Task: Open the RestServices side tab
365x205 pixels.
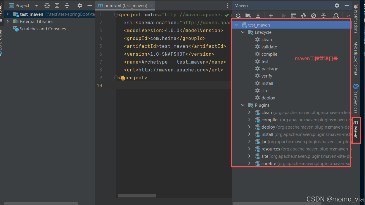Action: (x=356, y=98)
